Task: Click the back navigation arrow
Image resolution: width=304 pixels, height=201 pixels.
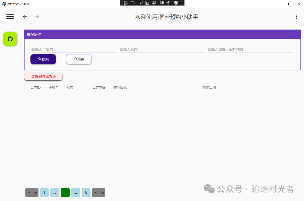Action: point(25,17)
